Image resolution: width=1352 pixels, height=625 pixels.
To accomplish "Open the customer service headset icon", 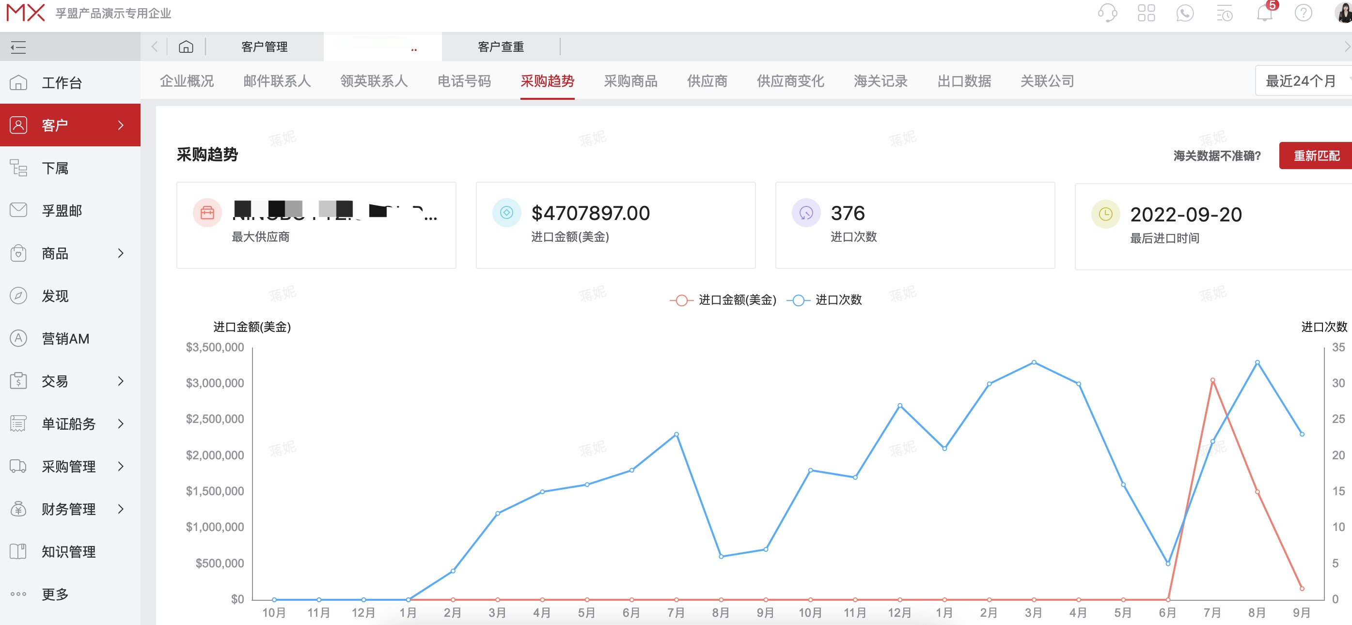I will (x=1107, y=13).
